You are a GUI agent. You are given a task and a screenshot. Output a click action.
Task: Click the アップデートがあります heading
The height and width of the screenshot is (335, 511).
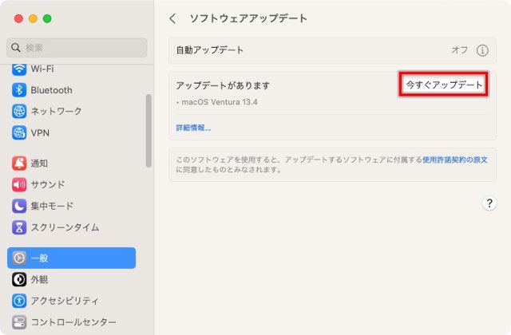[223, 85]
